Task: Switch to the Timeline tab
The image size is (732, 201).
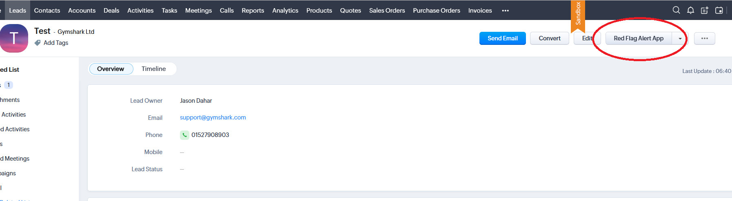Action: click(x=154, y=69)
